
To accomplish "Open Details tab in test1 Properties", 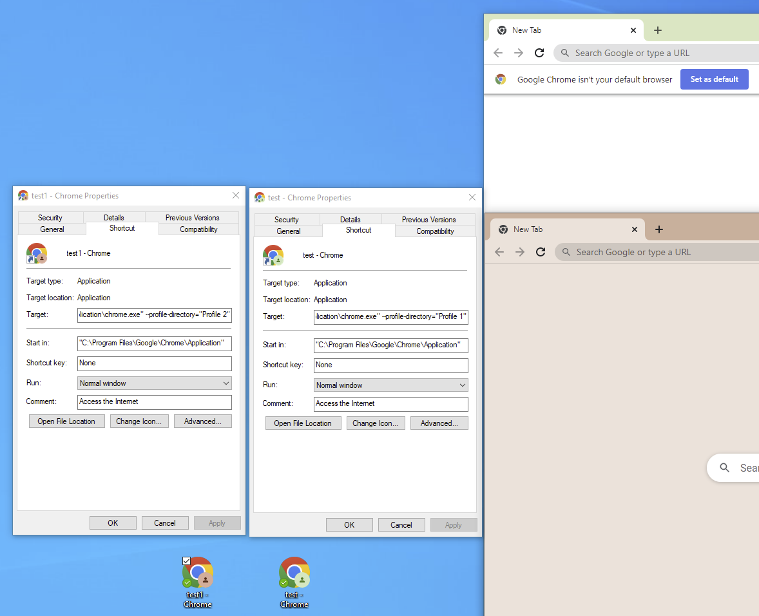I will [x=114, y=218].
